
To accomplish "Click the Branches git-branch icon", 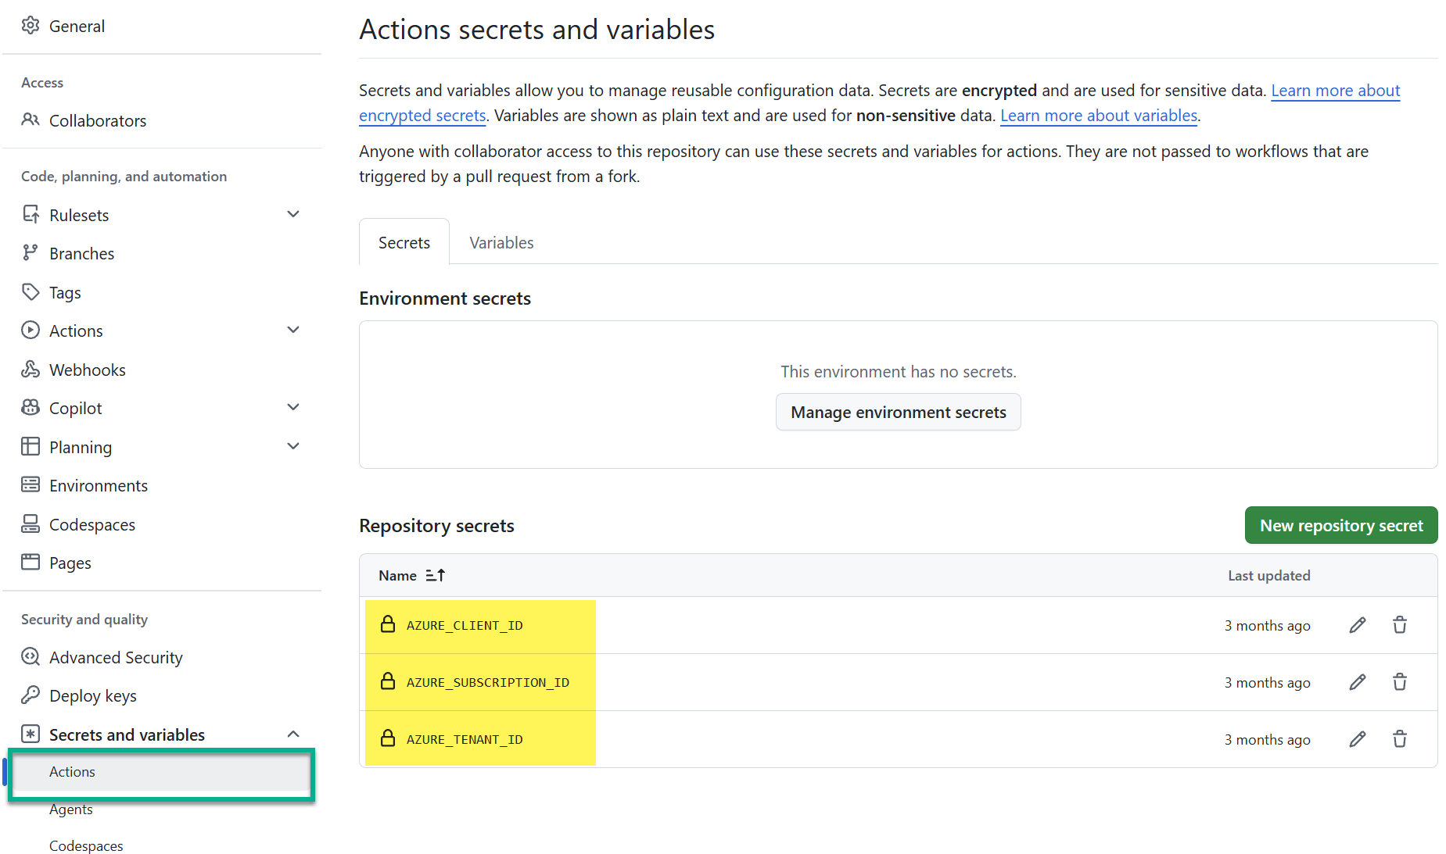I will click(x=30, y=253).
